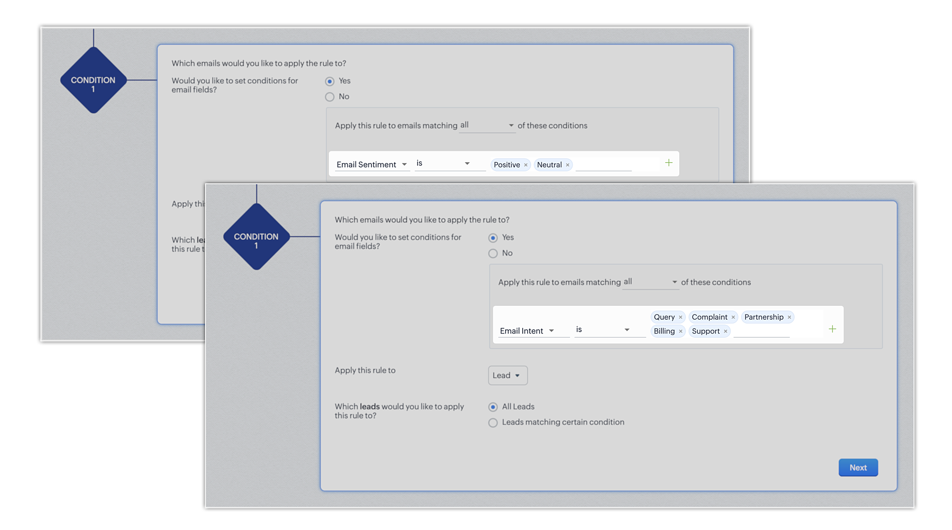Open the Lead module dropdown

click(x=507, y=375)
